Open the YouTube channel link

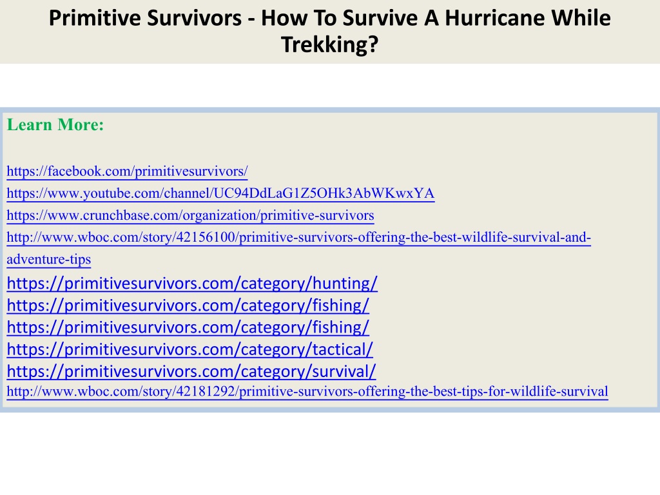click(220, 193)
